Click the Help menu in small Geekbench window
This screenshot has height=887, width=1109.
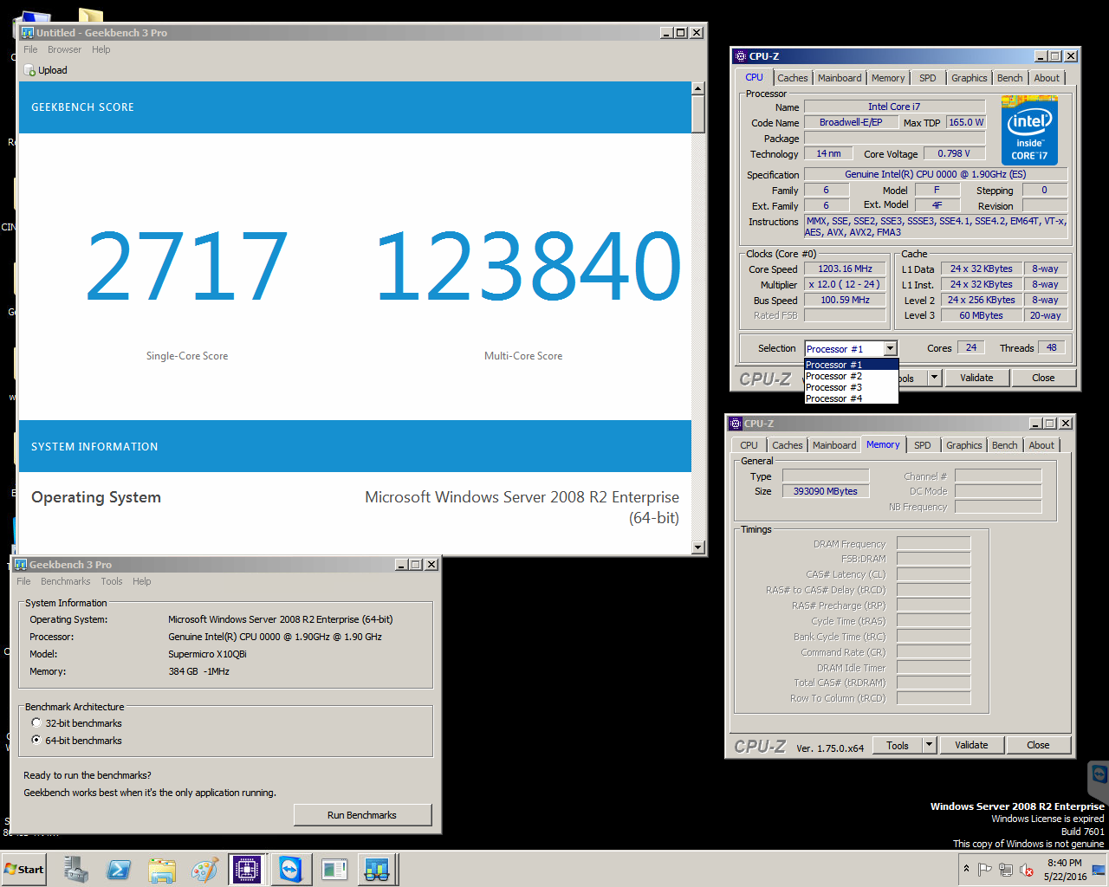click(142, 581)
